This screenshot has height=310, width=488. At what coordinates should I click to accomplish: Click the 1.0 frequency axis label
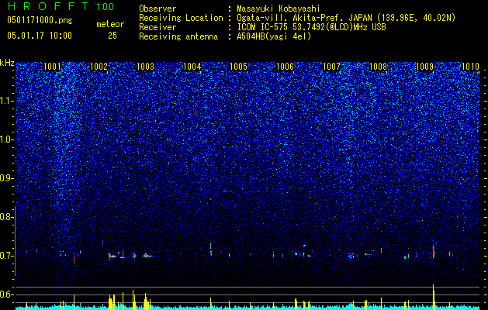(x=6, y=139)
